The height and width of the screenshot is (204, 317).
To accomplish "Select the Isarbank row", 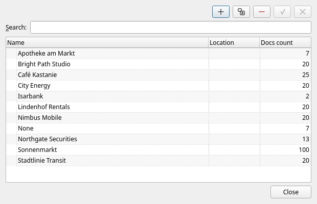I will click(x=158, y=96).
